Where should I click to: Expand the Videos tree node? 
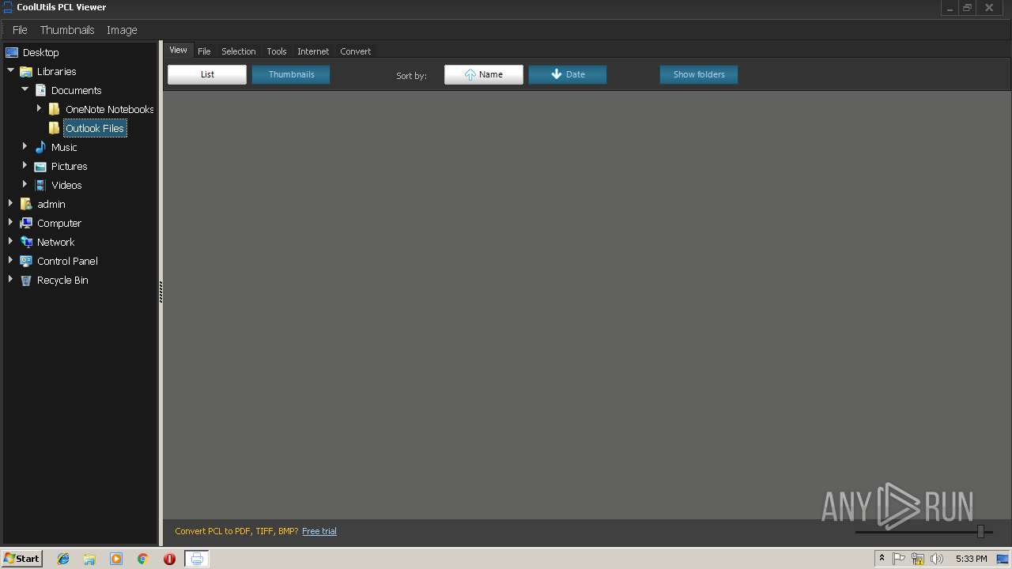tap(25, 184)
